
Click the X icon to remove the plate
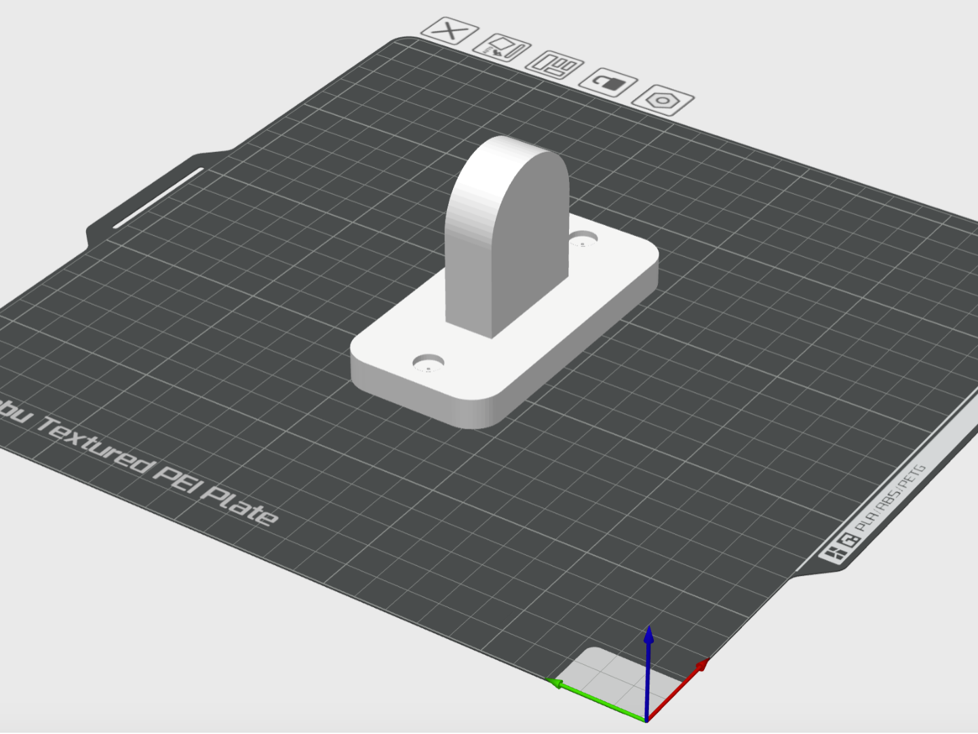pyautogui.click(x=450, y=31)
